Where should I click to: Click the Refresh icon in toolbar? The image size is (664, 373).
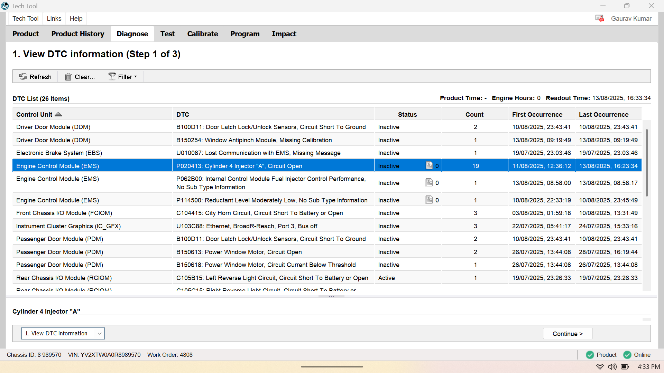pos(23,77)
